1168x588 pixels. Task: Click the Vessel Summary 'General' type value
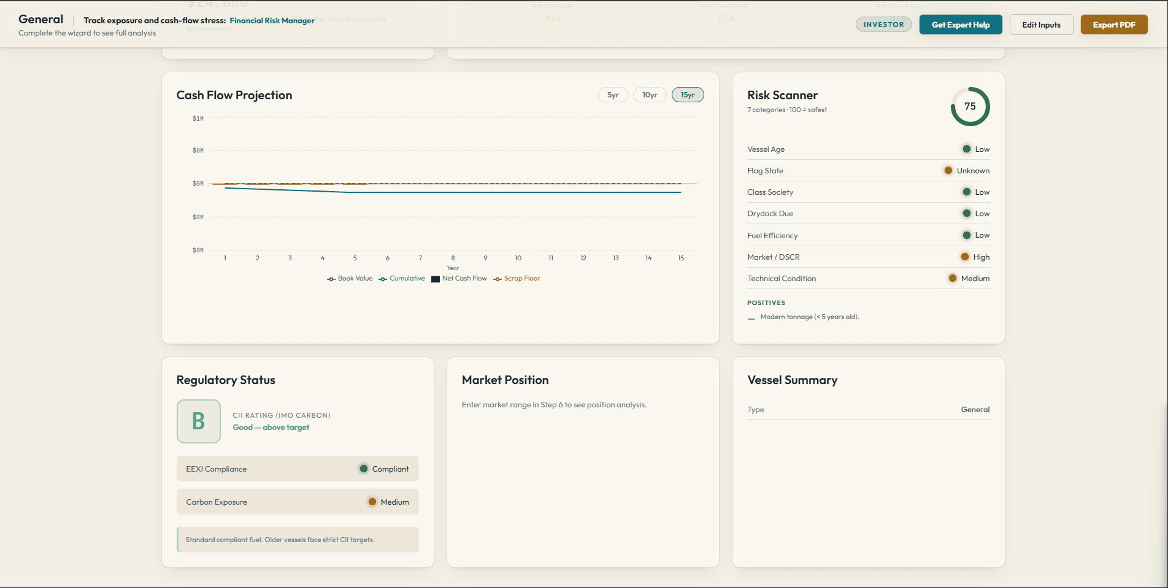(x=975, y=410)
